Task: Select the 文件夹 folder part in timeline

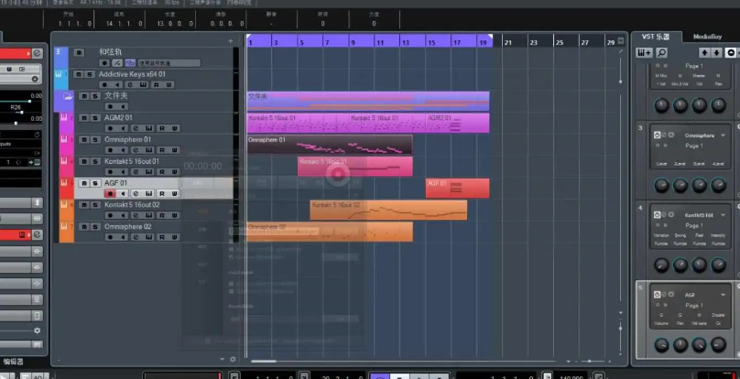Action: pyautogui.click(x=368, y=101)
